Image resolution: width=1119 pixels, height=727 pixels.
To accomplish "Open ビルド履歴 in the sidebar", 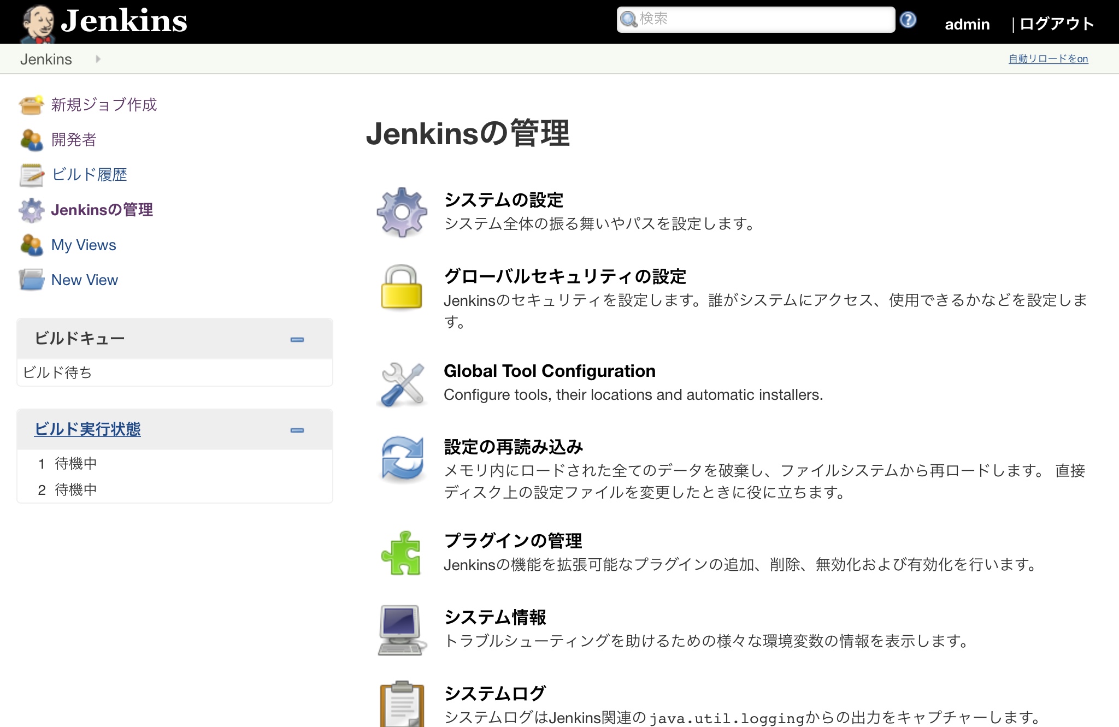I will [89, 175].
